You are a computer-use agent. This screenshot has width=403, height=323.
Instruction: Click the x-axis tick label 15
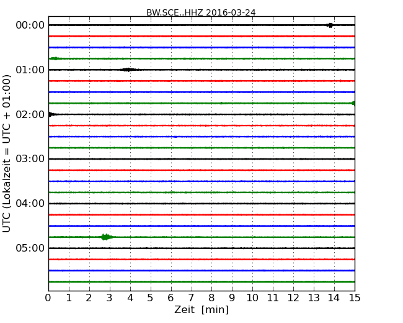pos(354,298)
